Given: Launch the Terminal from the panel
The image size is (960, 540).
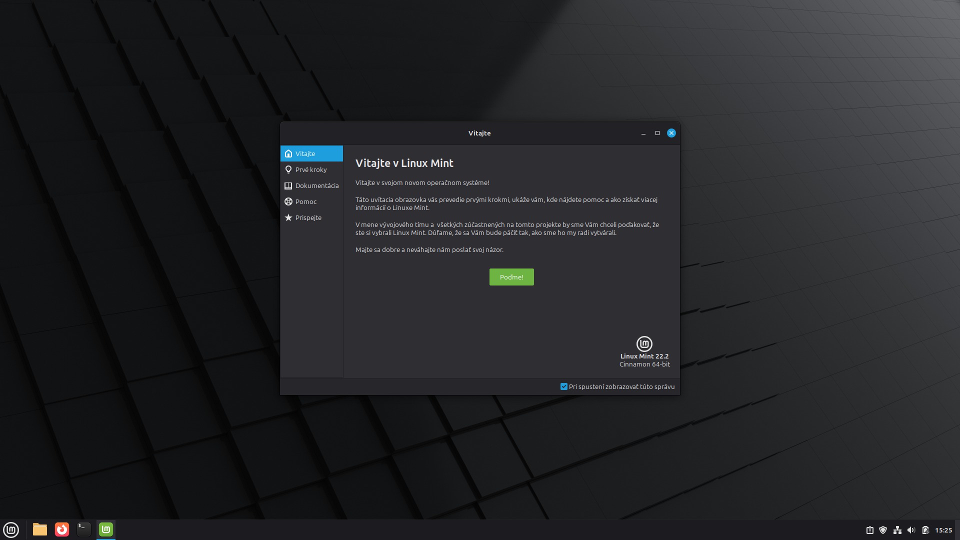Looking at the screenshot, I should (x=84, y=529).
